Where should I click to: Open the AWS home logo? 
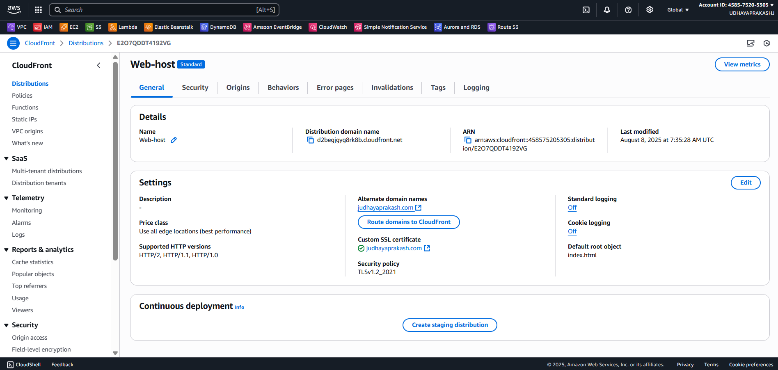click(x=14, y=9)
